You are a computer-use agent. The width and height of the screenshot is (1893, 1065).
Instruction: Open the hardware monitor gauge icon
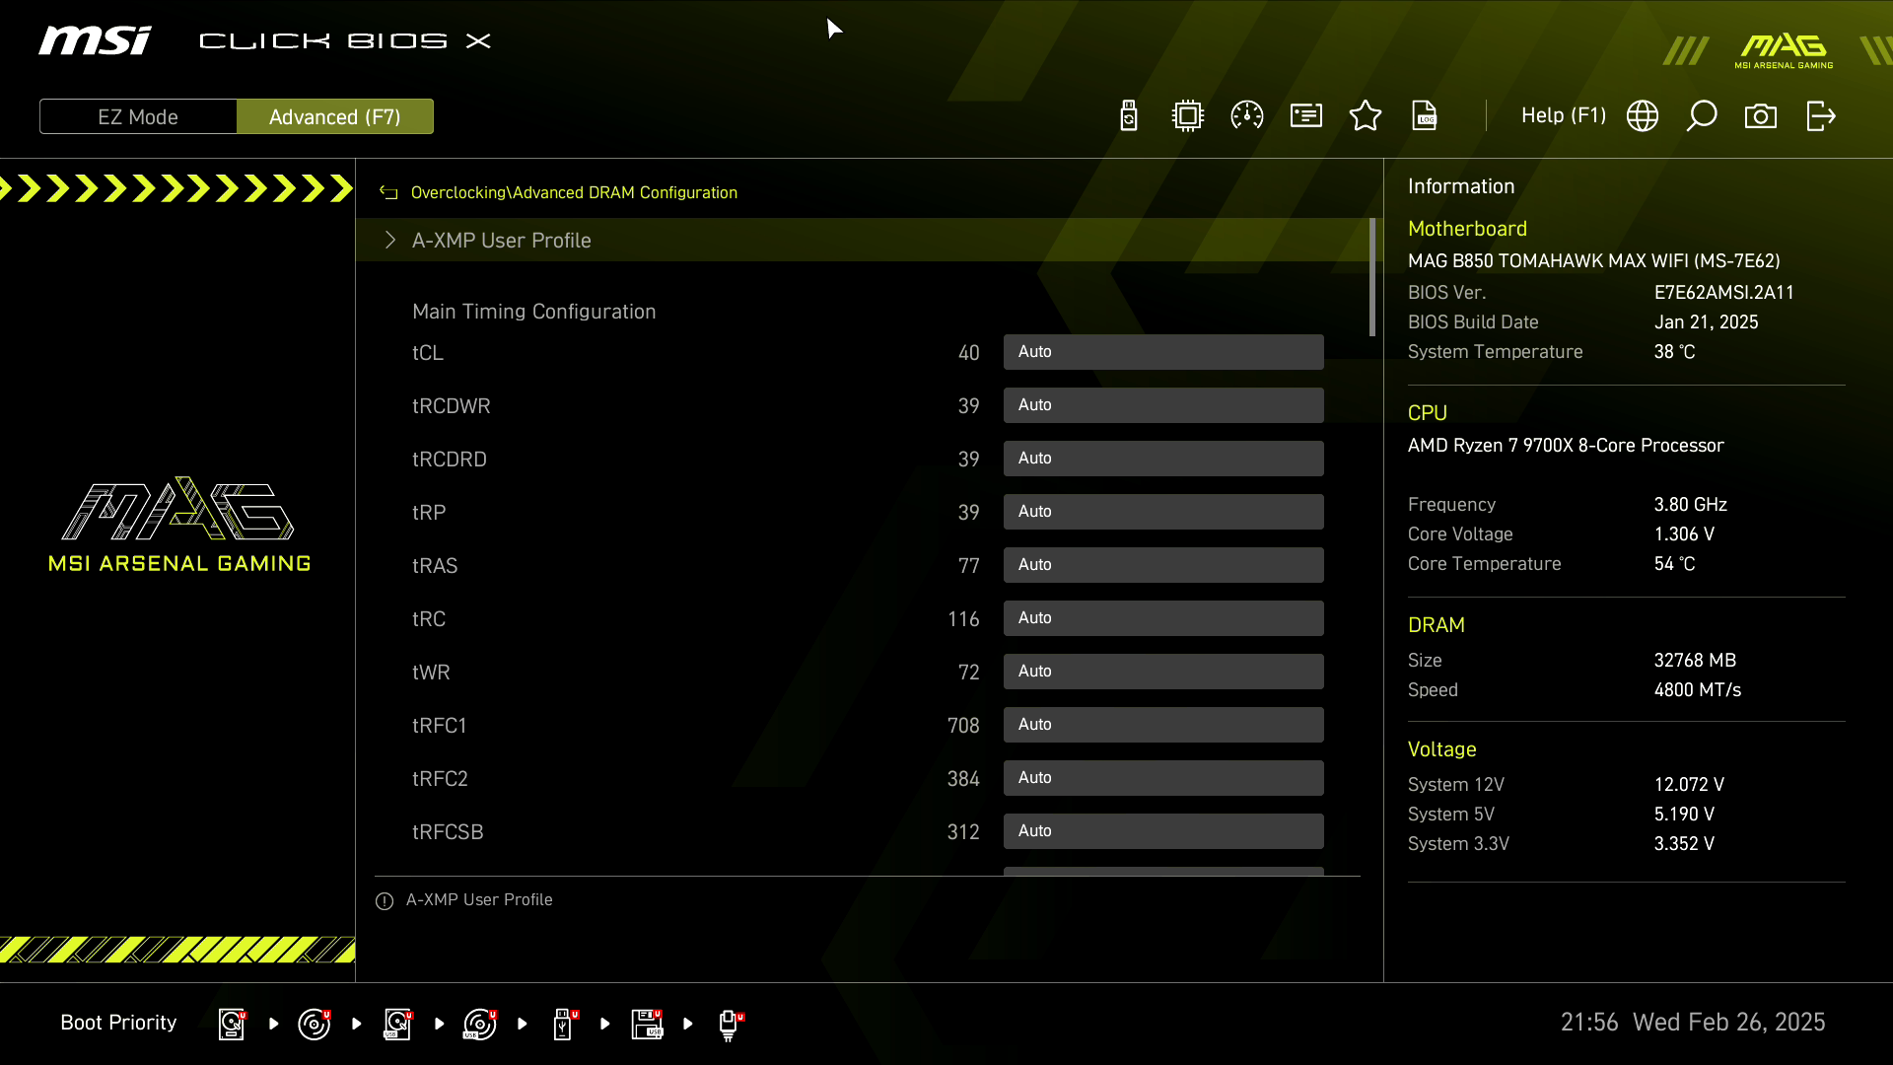pyautogui.click(x=1247, y=116)
